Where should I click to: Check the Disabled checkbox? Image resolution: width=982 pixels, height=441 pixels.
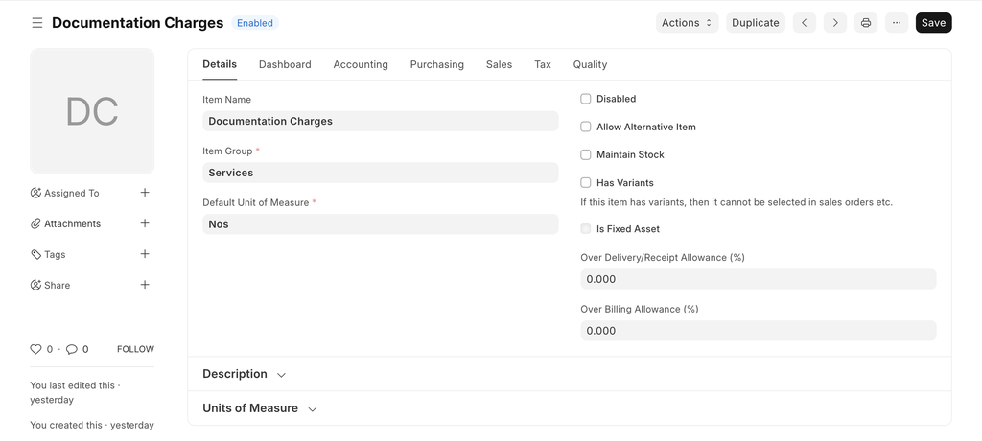586,99
